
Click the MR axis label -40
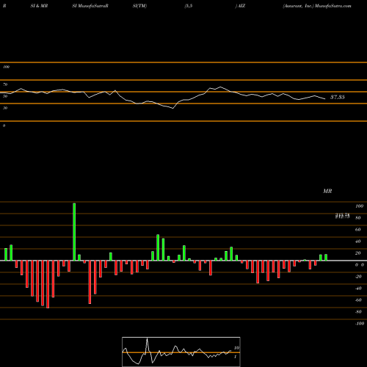358,288
